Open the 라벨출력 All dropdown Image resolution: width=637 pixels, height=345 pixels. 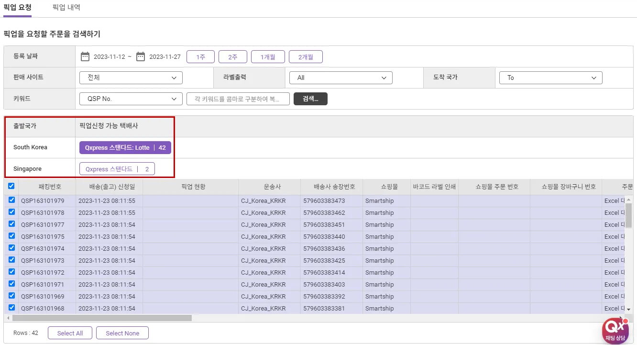[x=340, y=78]
